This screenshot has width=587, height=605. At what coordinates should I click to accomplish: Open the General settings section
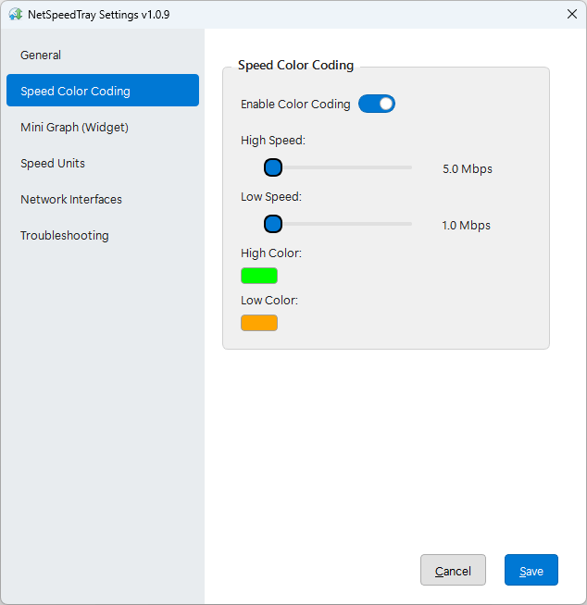(x=103, y=56)
